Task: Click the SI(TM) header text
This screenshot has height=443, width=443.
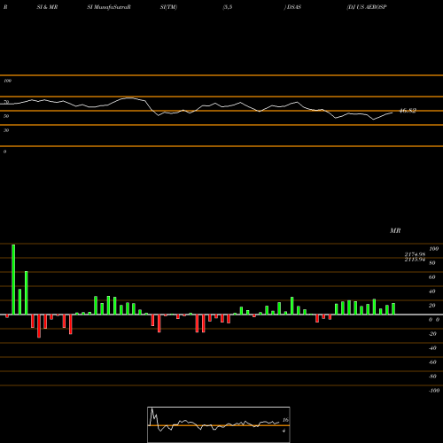Action: coord(168,7)
